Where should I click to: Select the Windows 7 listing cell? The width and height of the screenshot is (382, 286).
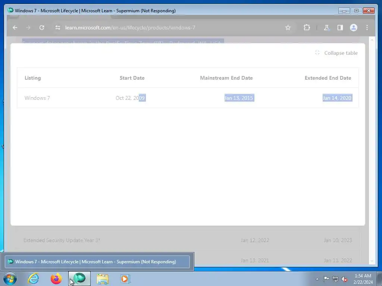(37, 98)
